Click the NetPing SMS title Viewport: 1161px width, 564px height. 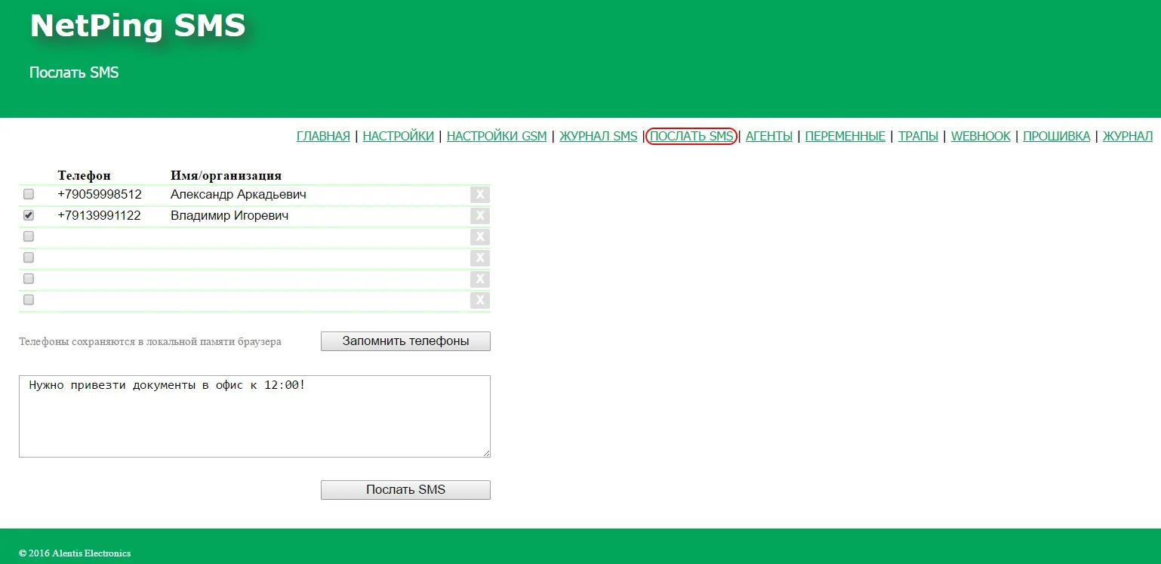[137, 26]
